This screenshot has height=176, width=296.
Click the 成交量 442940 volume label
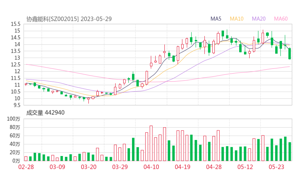point(45,113)
